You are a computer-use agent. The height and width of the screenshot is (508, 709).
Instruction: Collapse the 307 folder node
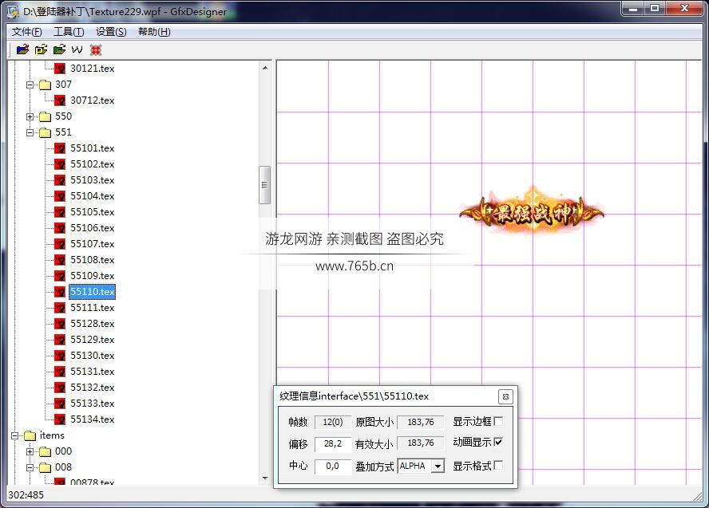point(30,85)
